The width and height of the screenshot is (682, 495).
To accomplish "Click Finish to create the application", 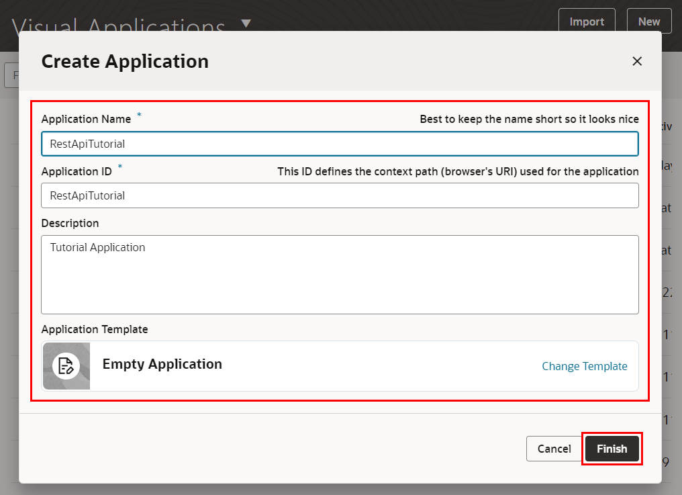I will tap(612, 449).
